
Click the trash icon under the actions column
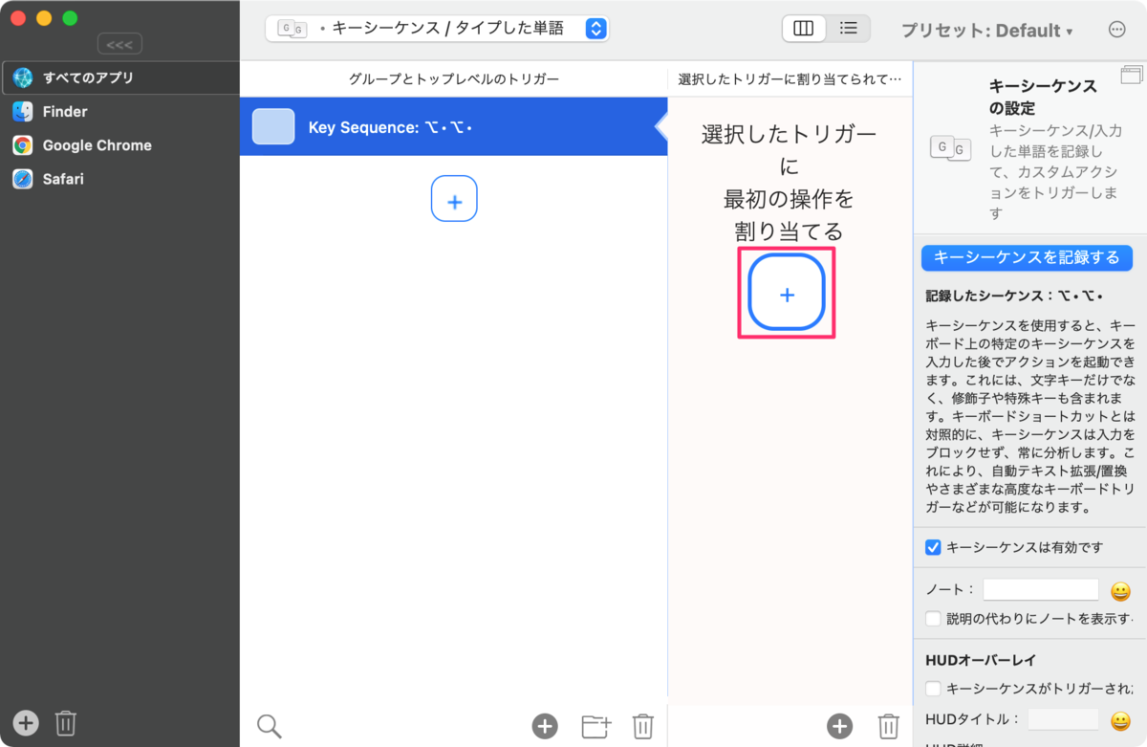click(888, 726)
